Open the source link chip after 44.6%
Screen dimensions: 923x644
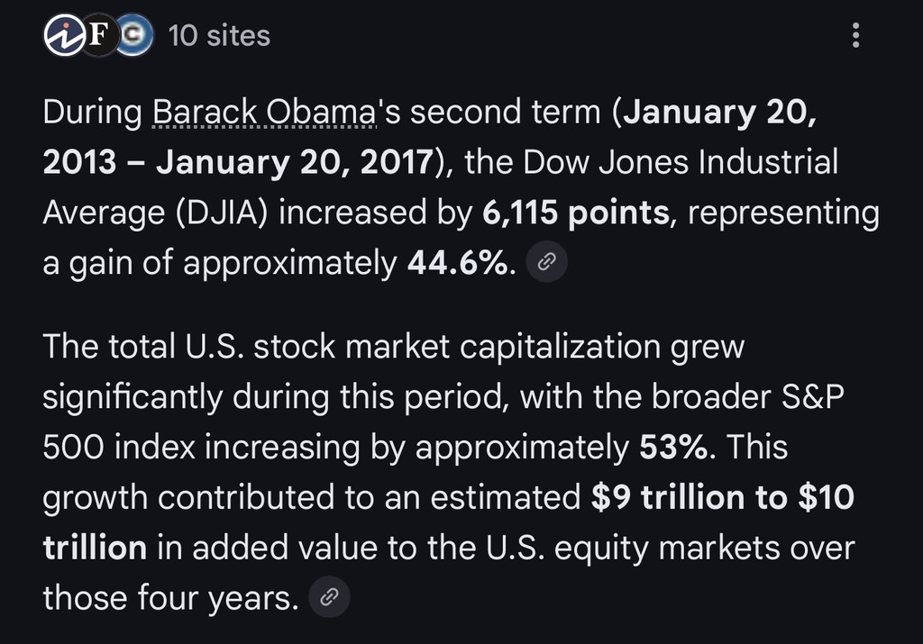pos(547,263)
